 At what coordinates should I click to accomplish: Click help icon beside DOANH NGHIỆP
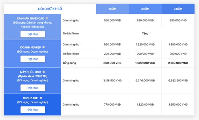coord(43,47)
